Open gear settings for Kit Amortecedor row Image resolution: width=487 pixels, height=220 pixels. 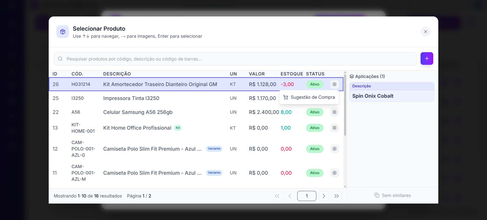[334, 84]
